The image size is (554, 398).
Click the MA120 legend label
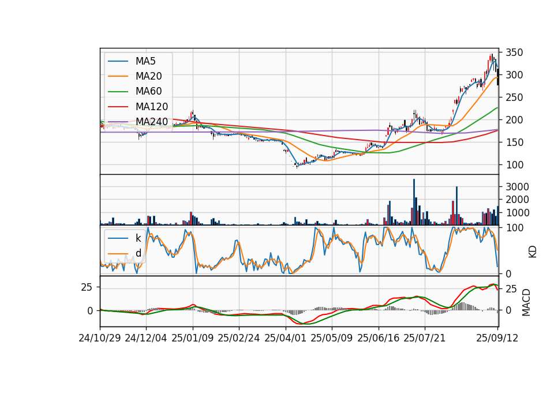tap(152, 106)
